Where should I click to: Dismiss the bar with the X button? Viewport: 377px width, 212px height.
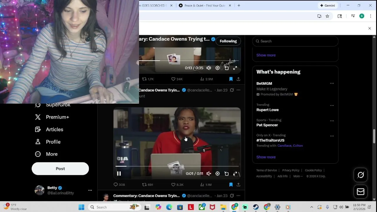click(370, 28)
